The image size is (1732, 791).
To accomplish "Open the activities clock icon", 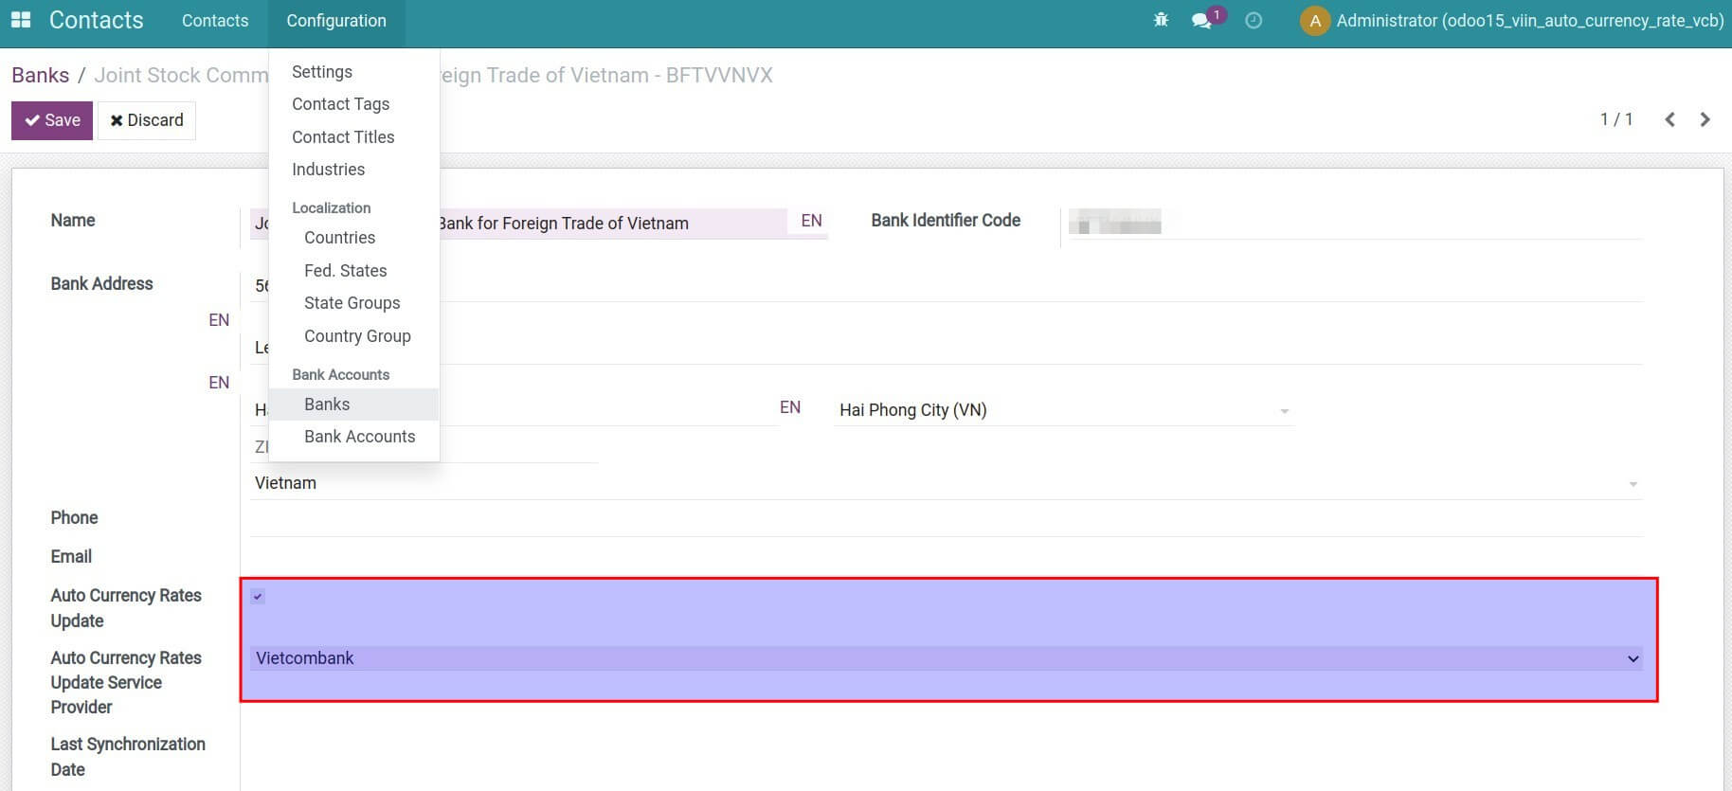I will [1254, 21].
